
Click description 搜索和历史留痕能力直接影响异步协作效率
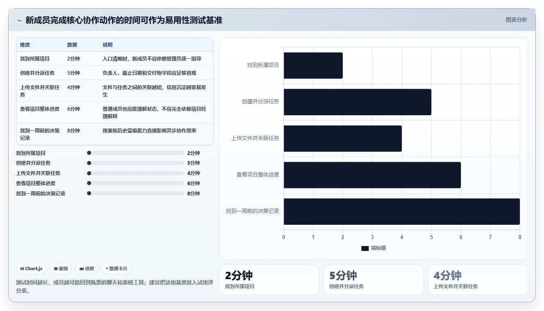[x=149, y=131]
